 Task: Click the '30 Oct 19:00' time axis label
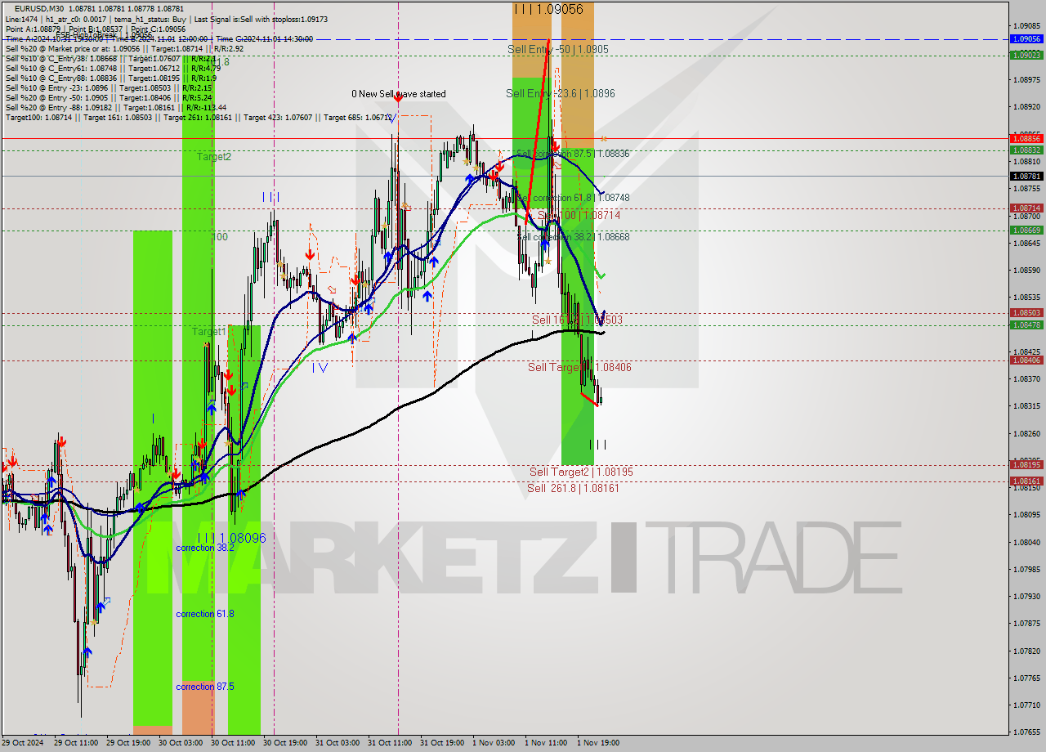(284, 743)
